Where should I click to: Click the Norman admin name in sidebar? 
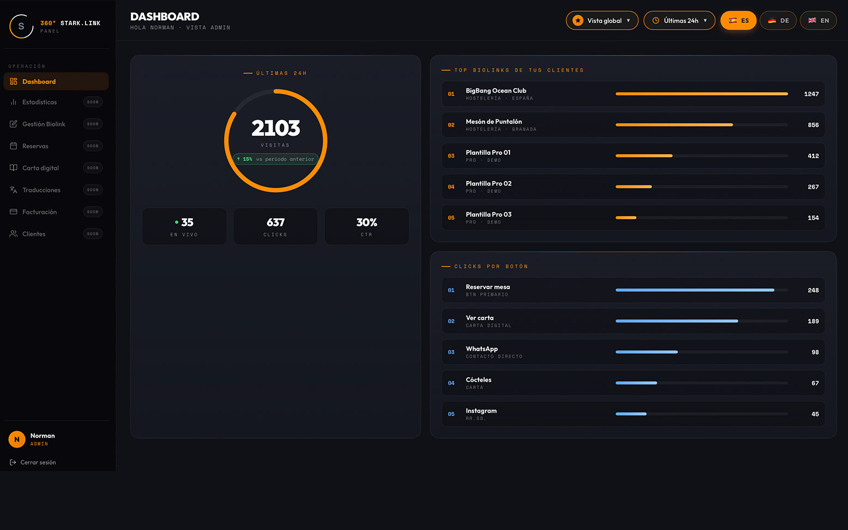pyautogui.click(x=43, y=436)
